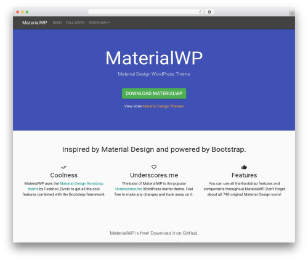Open the Material Design Bootstrap theme link
The height and width of the screenshot is (261, 308).
(81, 183)
